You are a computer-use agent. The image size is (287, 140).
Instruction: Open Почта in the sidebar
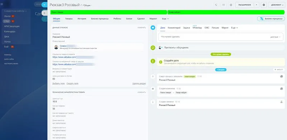point(7,42)
